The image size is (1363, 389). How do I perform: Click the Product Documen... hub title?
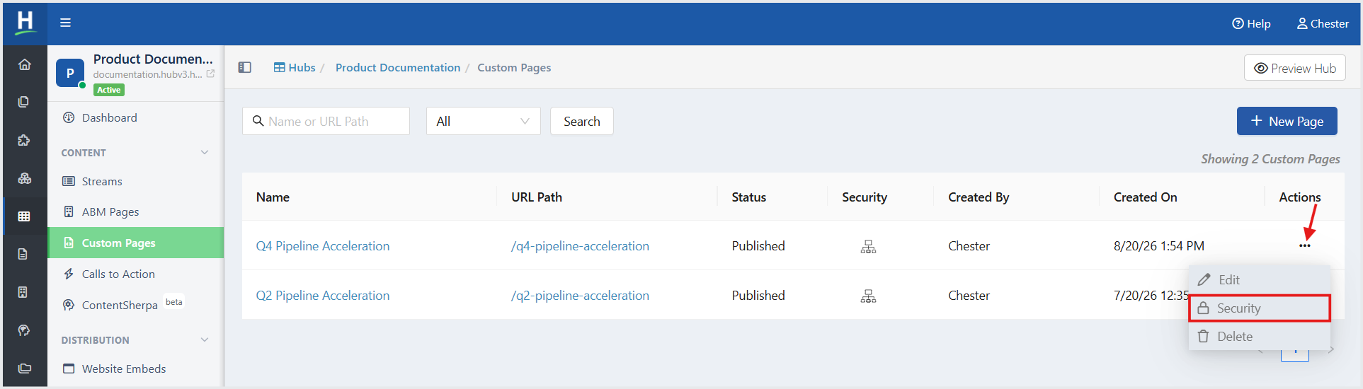pyautogui.click(x=153, y=59)
